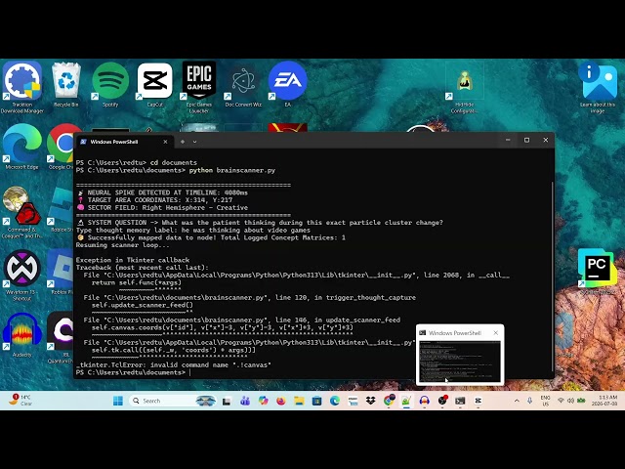Switch to CapCut in the taskbar
The image size is (625, 469).
pos(478,401)
